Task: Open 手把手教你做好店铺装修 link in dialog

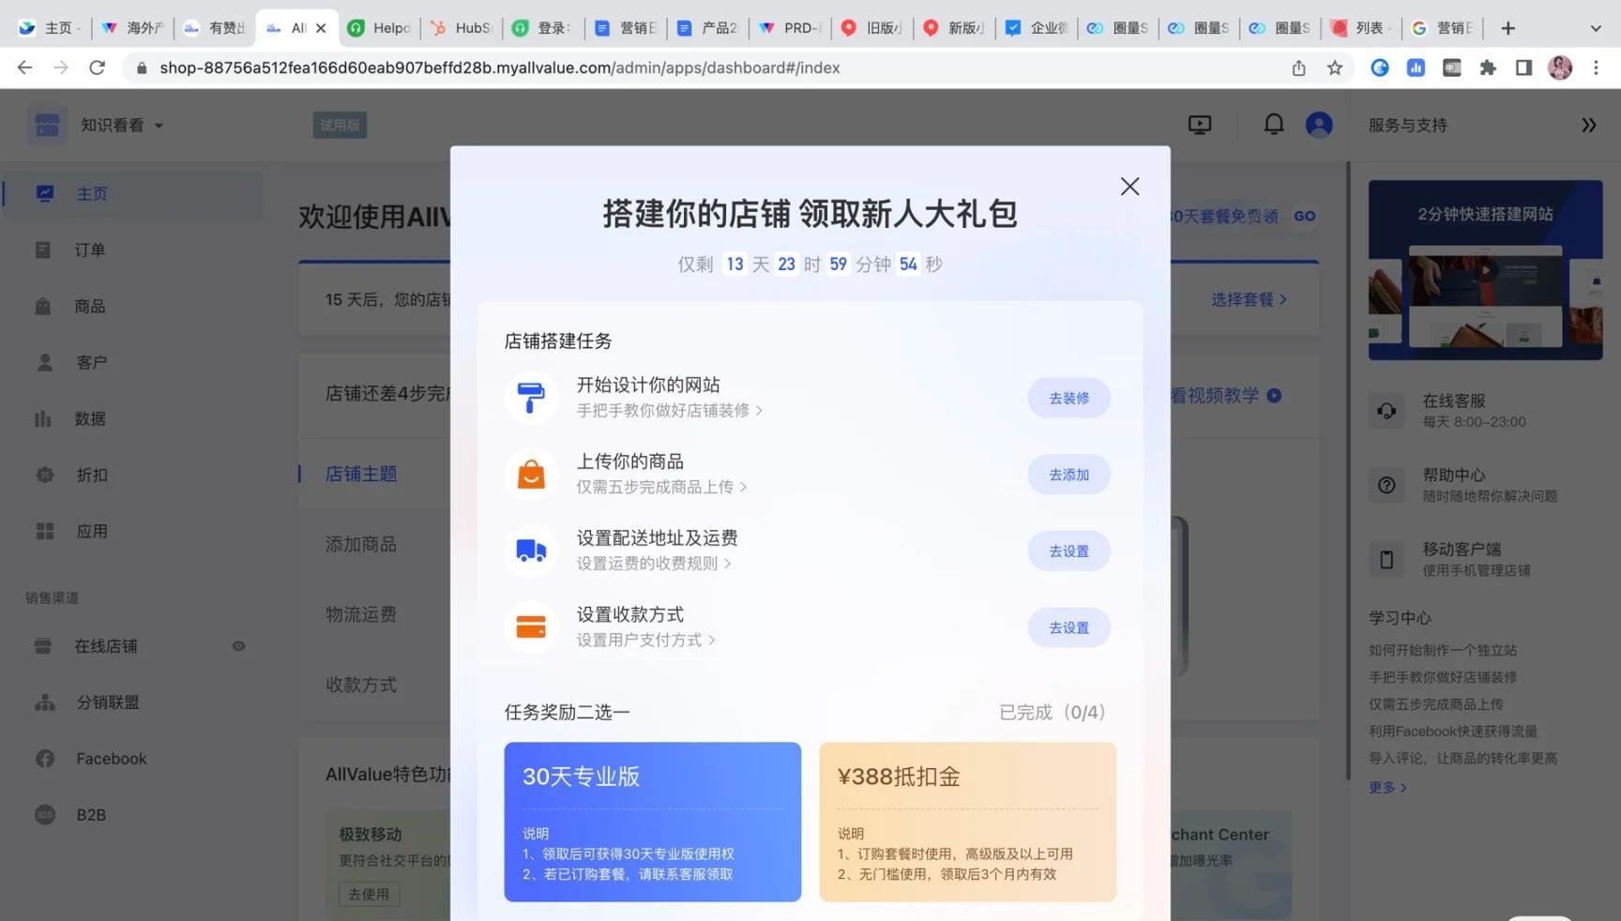Action: tap(669, 411)
